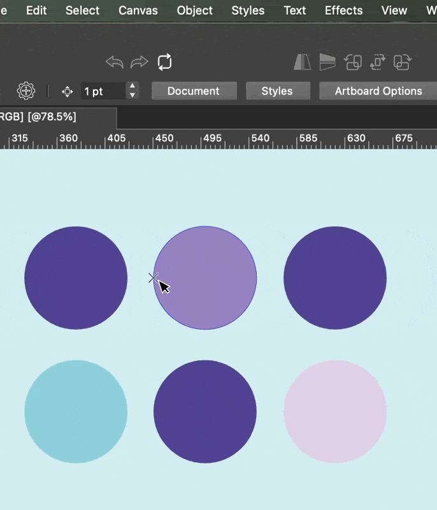The image size is (437, 510).
Task: Decrease nudge value with stepper down arrow
Action: tap(132, 96)
